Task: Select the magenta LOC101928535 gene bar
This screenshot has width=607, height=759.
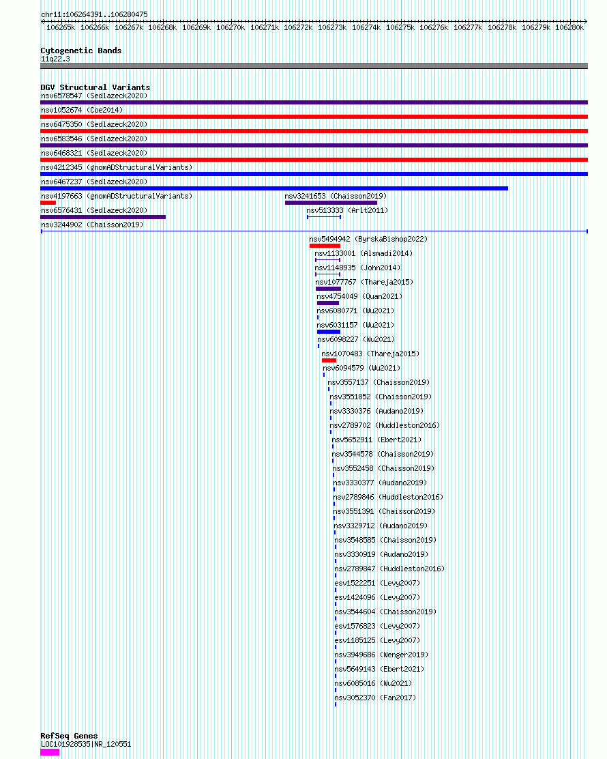Action: (50, 752)
